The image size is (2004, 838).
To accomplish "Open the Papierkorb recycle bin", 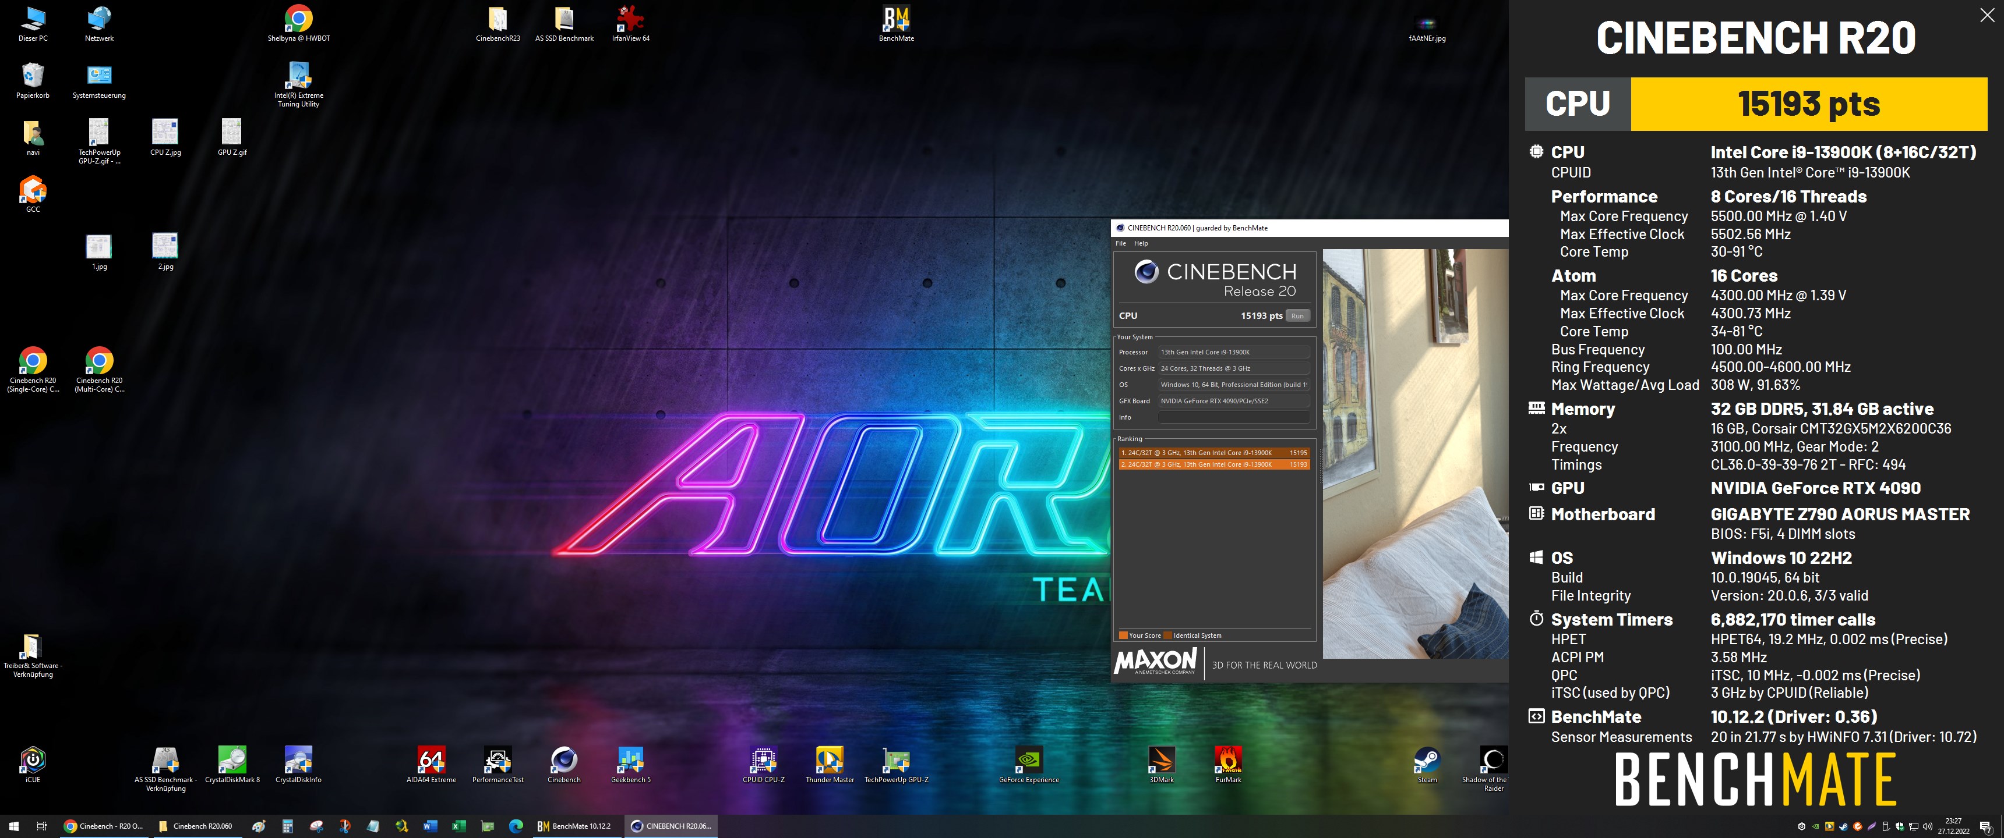I will click(33, 81).
